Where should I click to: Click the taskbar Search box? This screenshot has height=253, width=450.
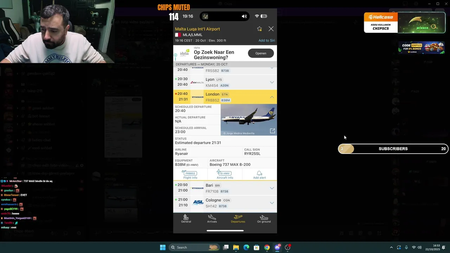click(194, 247)
